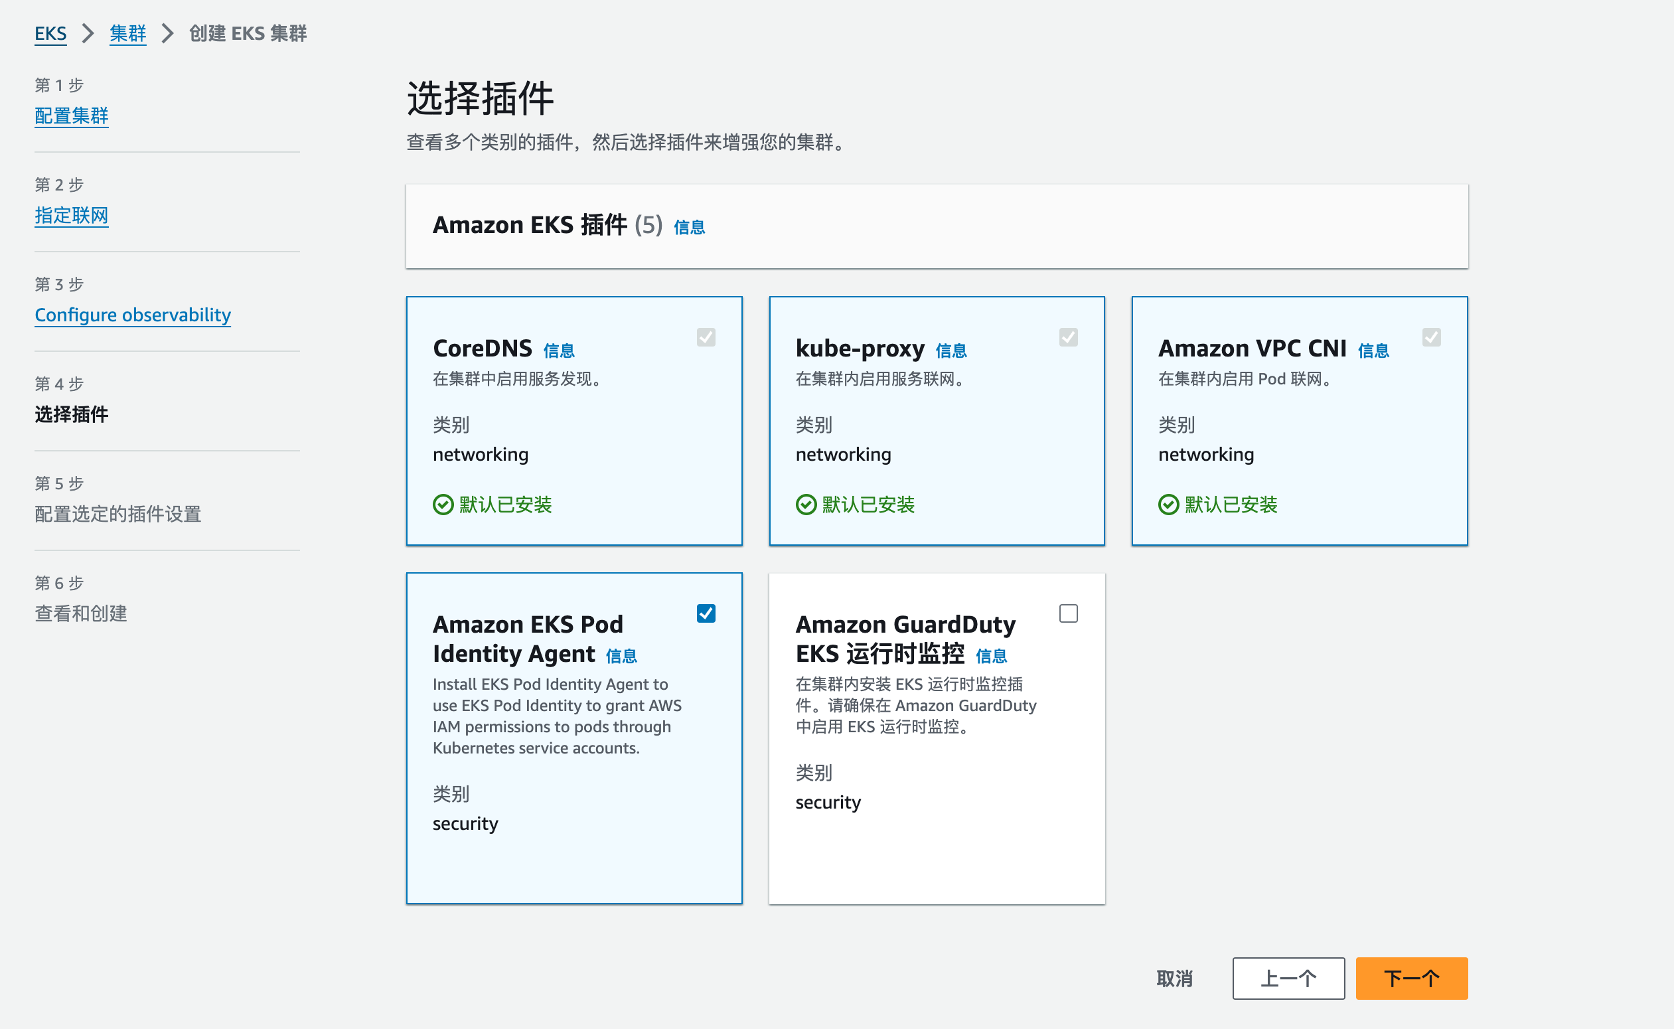Click security category in GuardDuty card

(x=828, y=803)
